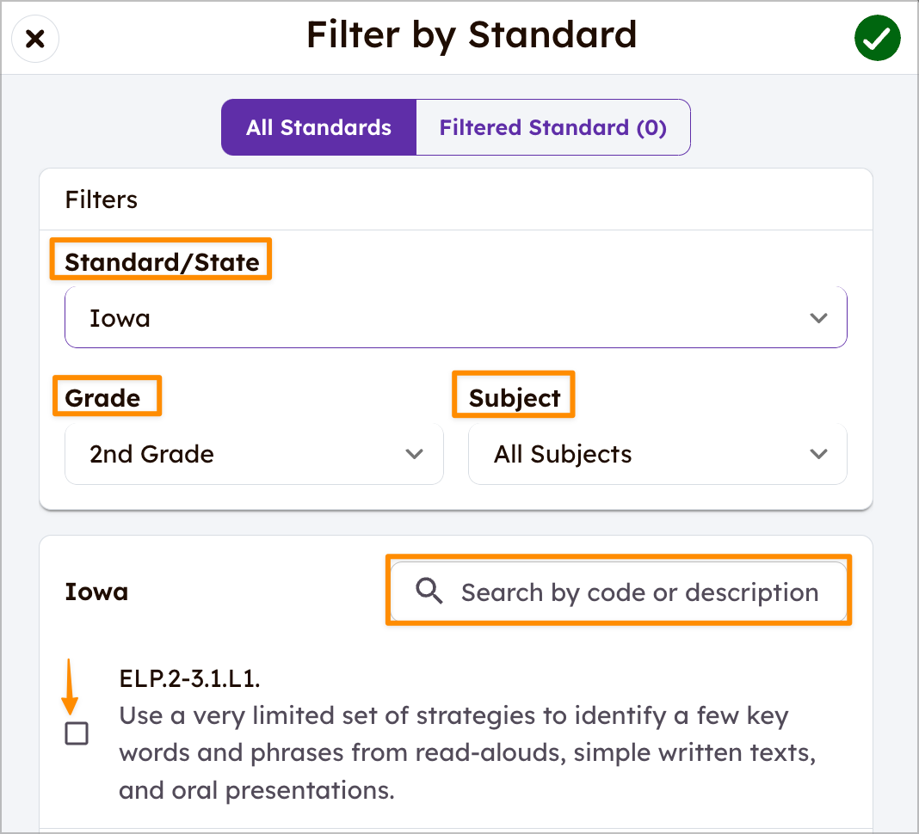
Task: Click the All Subjects chevron arrow
Action: (818, 454)
